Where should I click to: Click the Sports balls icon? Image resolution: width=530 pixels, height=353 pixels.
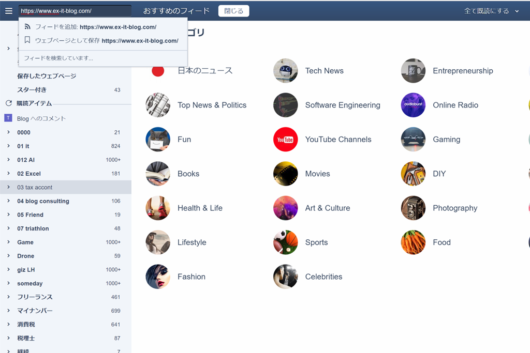285,242
